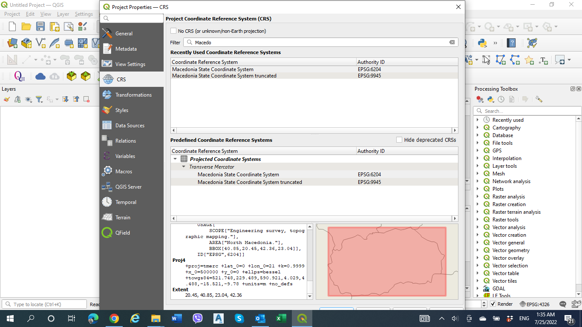This screenshot has height=327, width=582.
Task: Expand Raster analysis group
Action: click(x=478, y=197)
